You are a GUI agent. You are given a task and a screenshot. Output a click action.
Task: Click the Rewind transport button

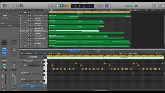click(x=50, y=6)
